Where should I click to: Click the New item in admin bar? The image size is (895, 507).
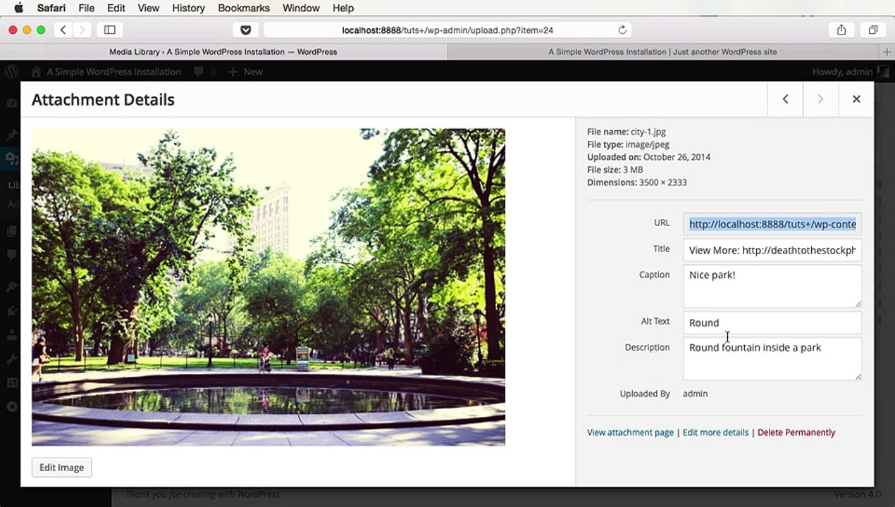(x=245, y=71)
